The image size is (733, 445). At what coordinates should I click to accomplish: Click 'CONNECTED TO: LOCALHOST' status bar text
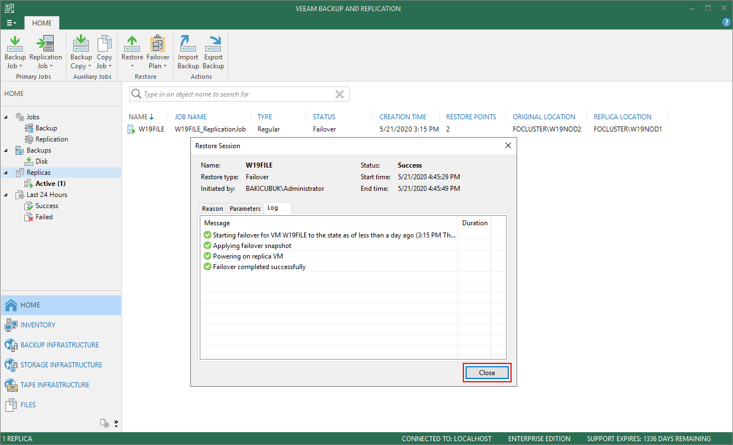(x=447, y=439)
